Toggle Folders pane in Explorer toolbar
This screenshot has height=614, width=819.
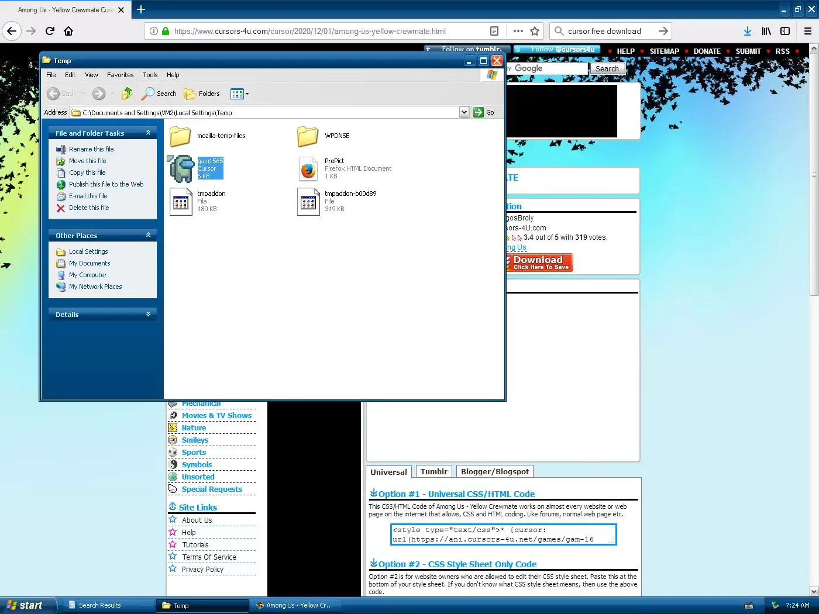(202, 94)
